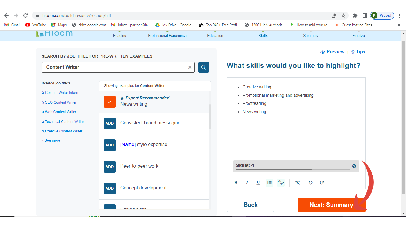Clear the Content Writer search field
Screen dimensions: 406x228
point(190,67)
